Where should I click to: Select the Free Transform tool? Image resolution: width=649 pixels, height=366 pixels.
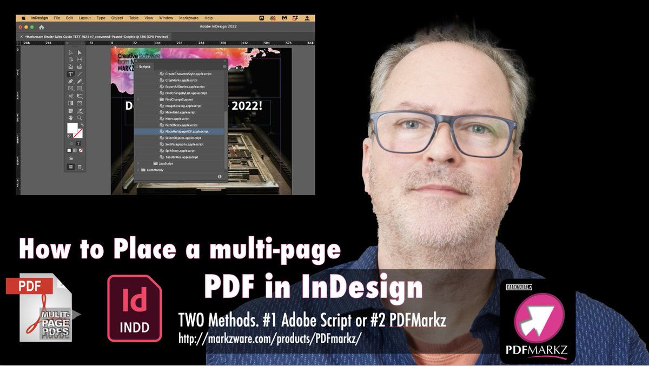click(x=80, y=96)
